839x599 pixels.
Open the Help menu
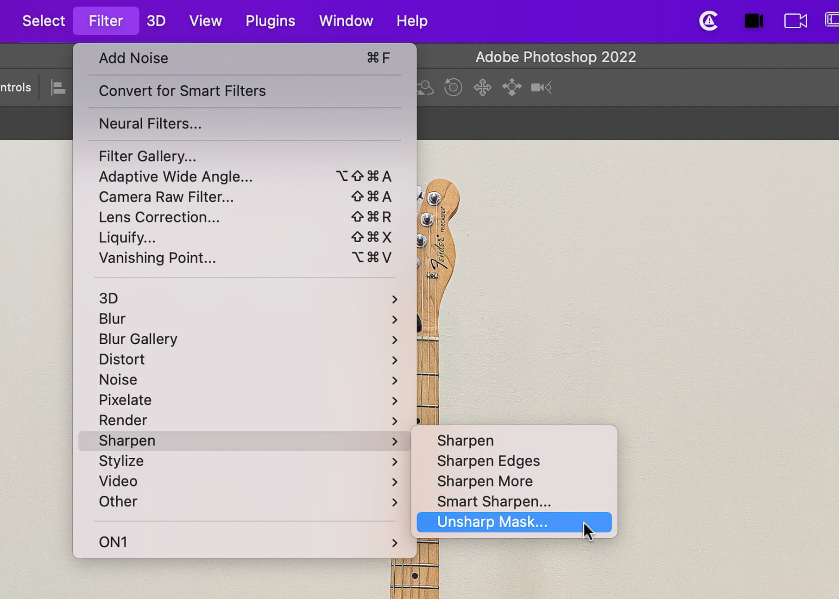[x=411, y=20]
